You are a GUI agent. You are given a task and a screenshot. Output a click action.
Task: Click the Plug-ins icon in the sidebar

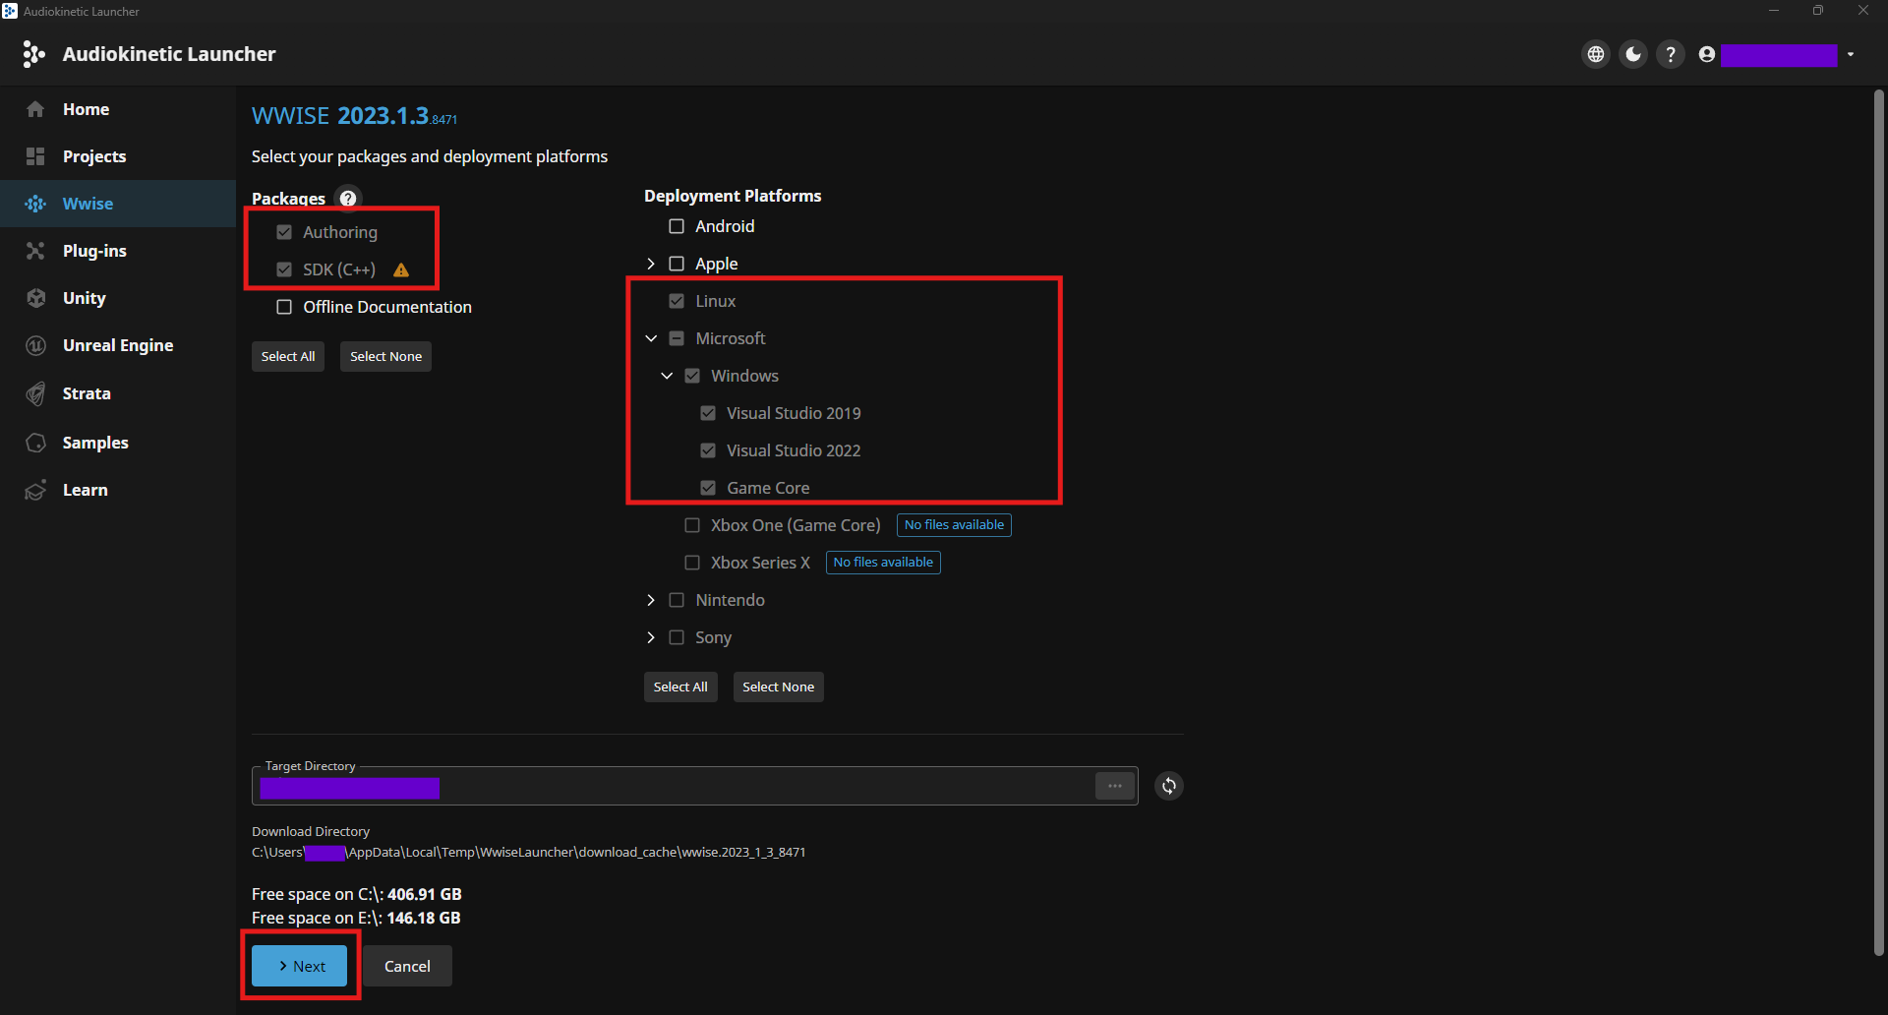point(35,251)
